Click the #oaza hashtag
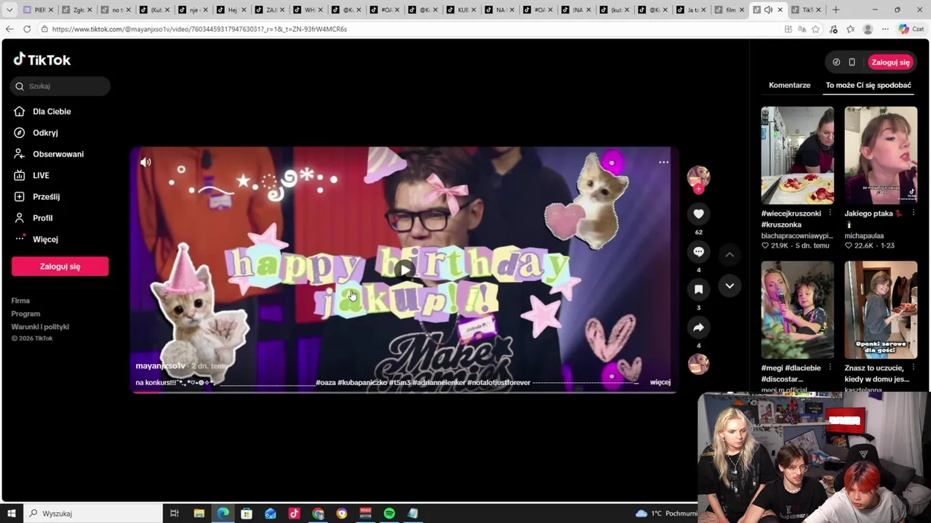 (x=325, y=382)
